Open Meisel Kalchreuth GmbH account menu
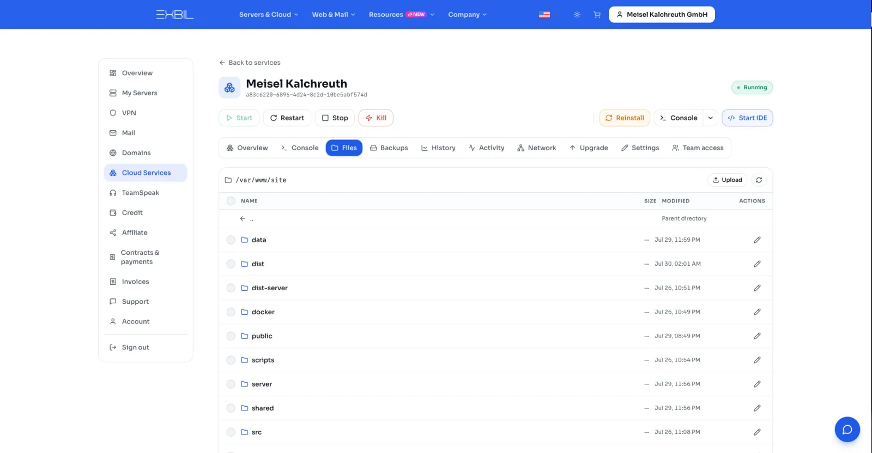This screenshot has height=453, width=872. tap(662, 15)
